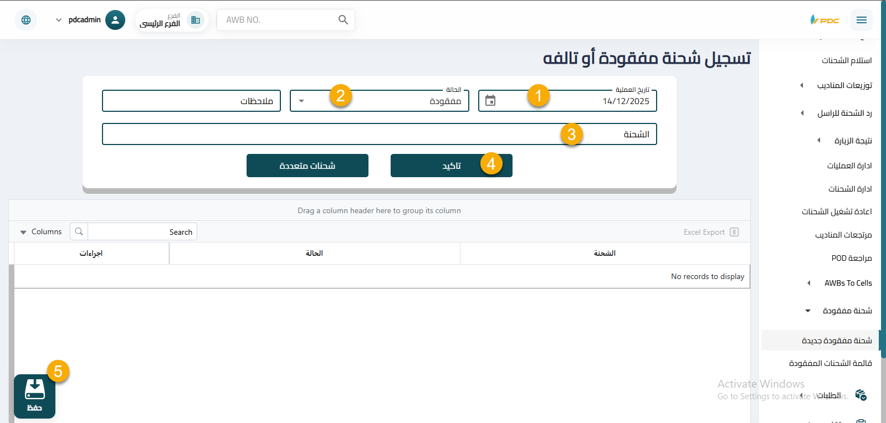The width and height of the screenshot is (886, 423).
Task: Click the pdcadmin user avatar
Action: point(115,20)
